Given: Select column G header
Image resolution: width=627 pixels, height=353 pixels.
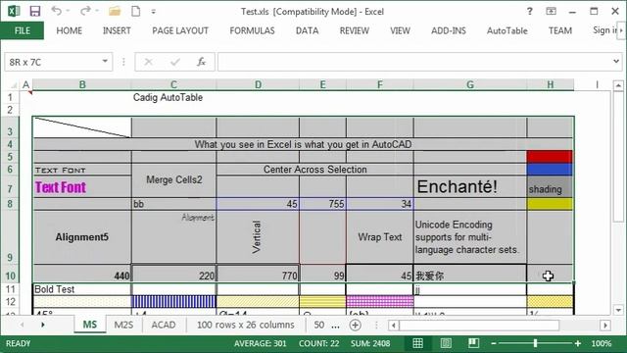Looking at the screenshot, I should click(x=470, y=85).
